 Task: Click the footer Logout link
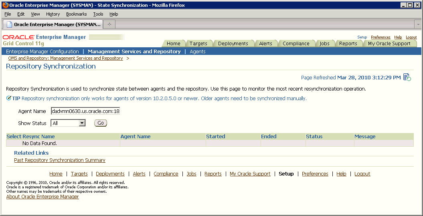click(362, 174)
